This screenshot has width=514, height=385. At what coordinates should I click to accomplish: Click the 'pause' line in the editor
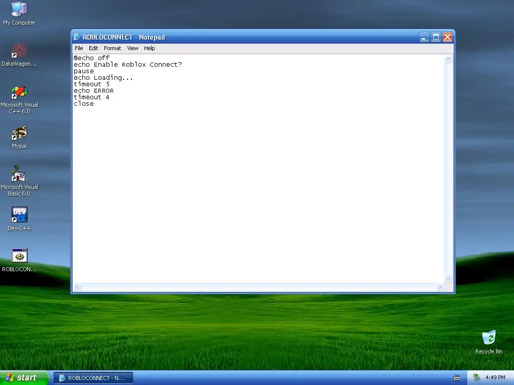coord(84,71)
